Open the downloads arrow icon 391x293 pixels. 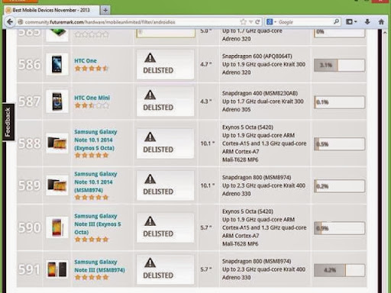coord(367,22)
